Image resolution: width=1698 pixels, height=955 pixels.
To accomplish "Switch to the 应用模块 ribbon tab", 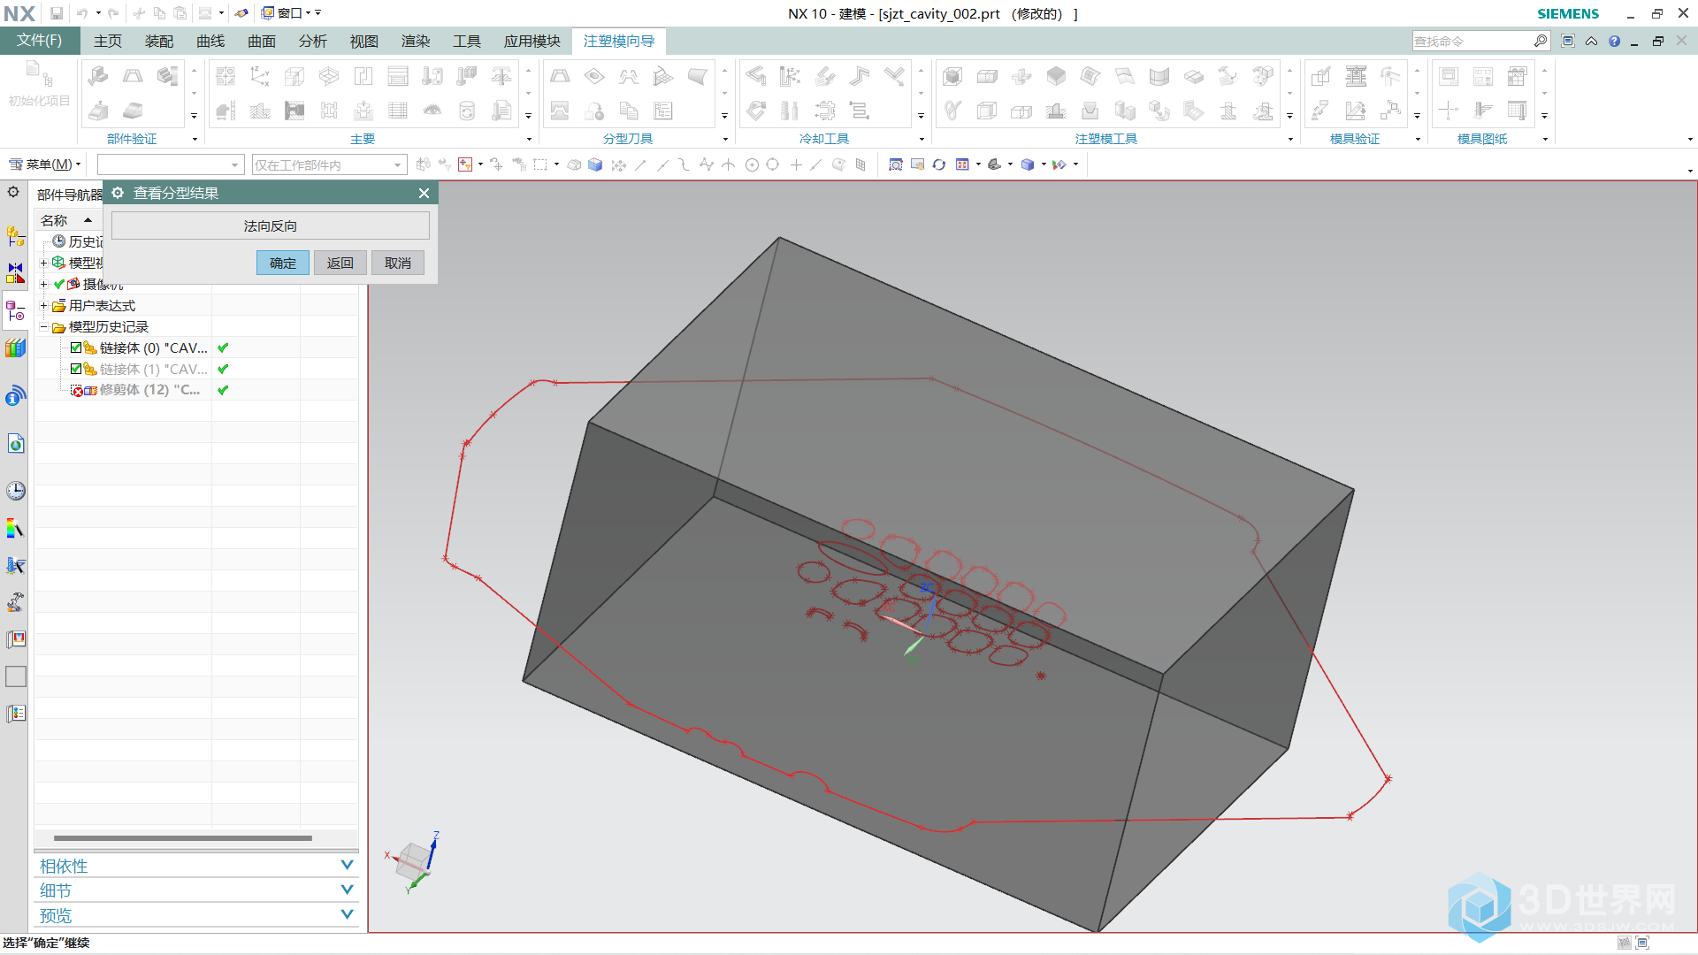I will (532, 41).
